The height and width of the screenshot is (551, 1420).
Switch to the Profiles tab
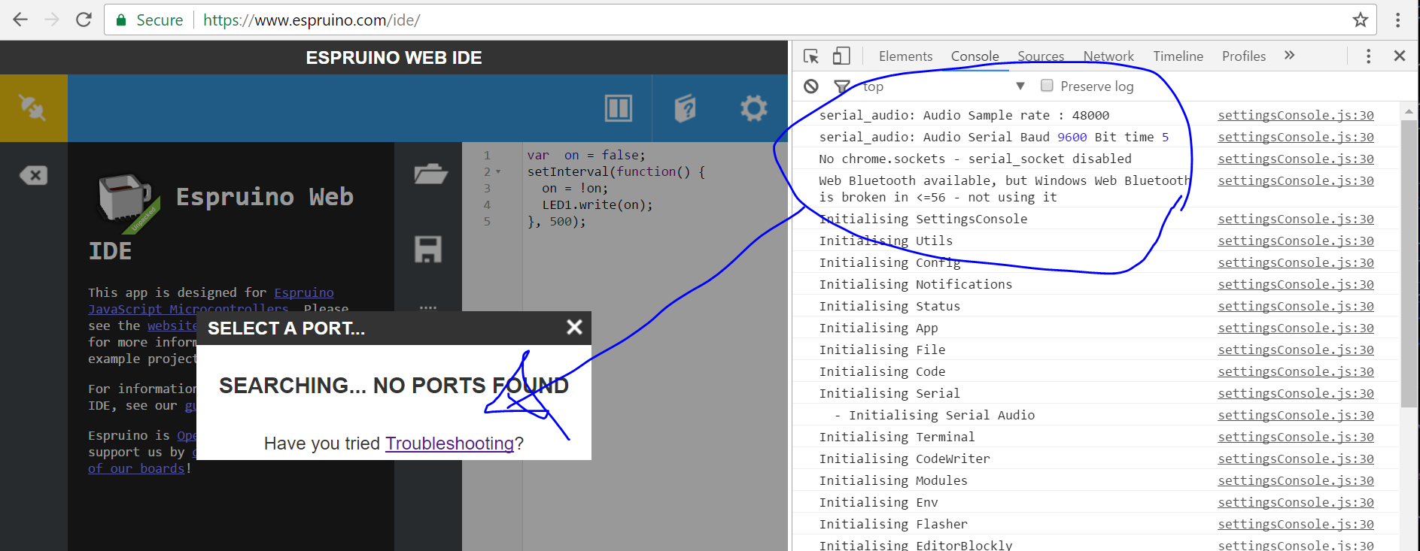1243,56
